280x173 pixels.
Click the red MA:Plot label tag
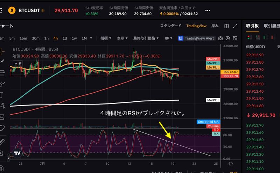213,59
